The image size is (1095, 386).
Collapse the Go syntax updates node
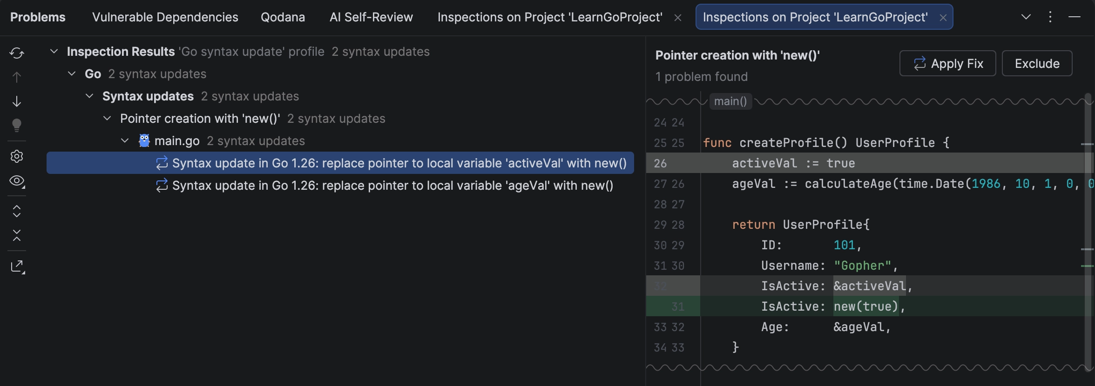72,73
